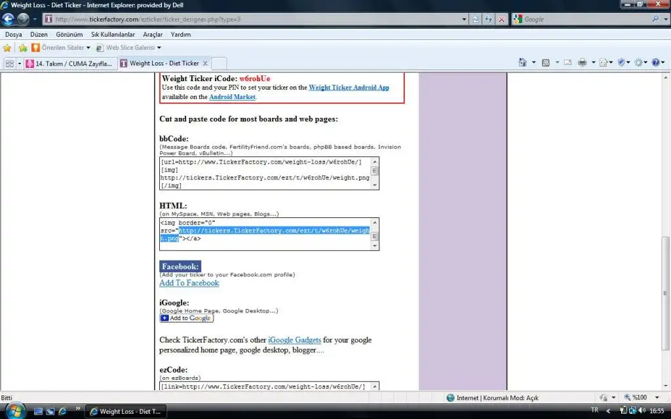Screen dimensions: 671x419
Task: Go back with the Back arrow button
Action: [8, 19]
